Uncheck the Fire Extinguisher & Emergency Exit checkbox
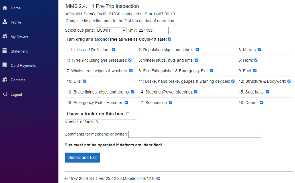 tap(212, 71)
